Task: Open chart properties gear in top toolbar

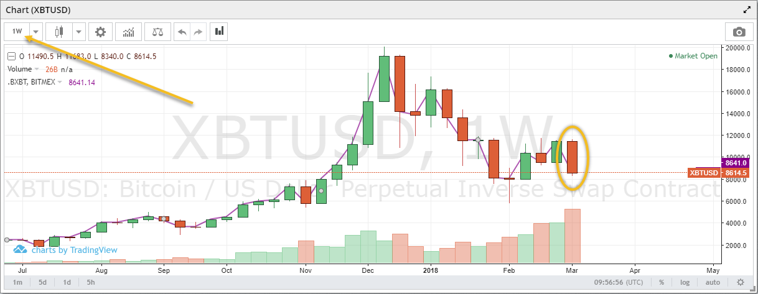Action: [x=100, y=31]
